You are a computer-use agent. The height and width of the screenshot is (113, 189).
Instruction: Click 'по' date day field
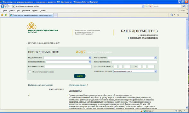(140, 67)
